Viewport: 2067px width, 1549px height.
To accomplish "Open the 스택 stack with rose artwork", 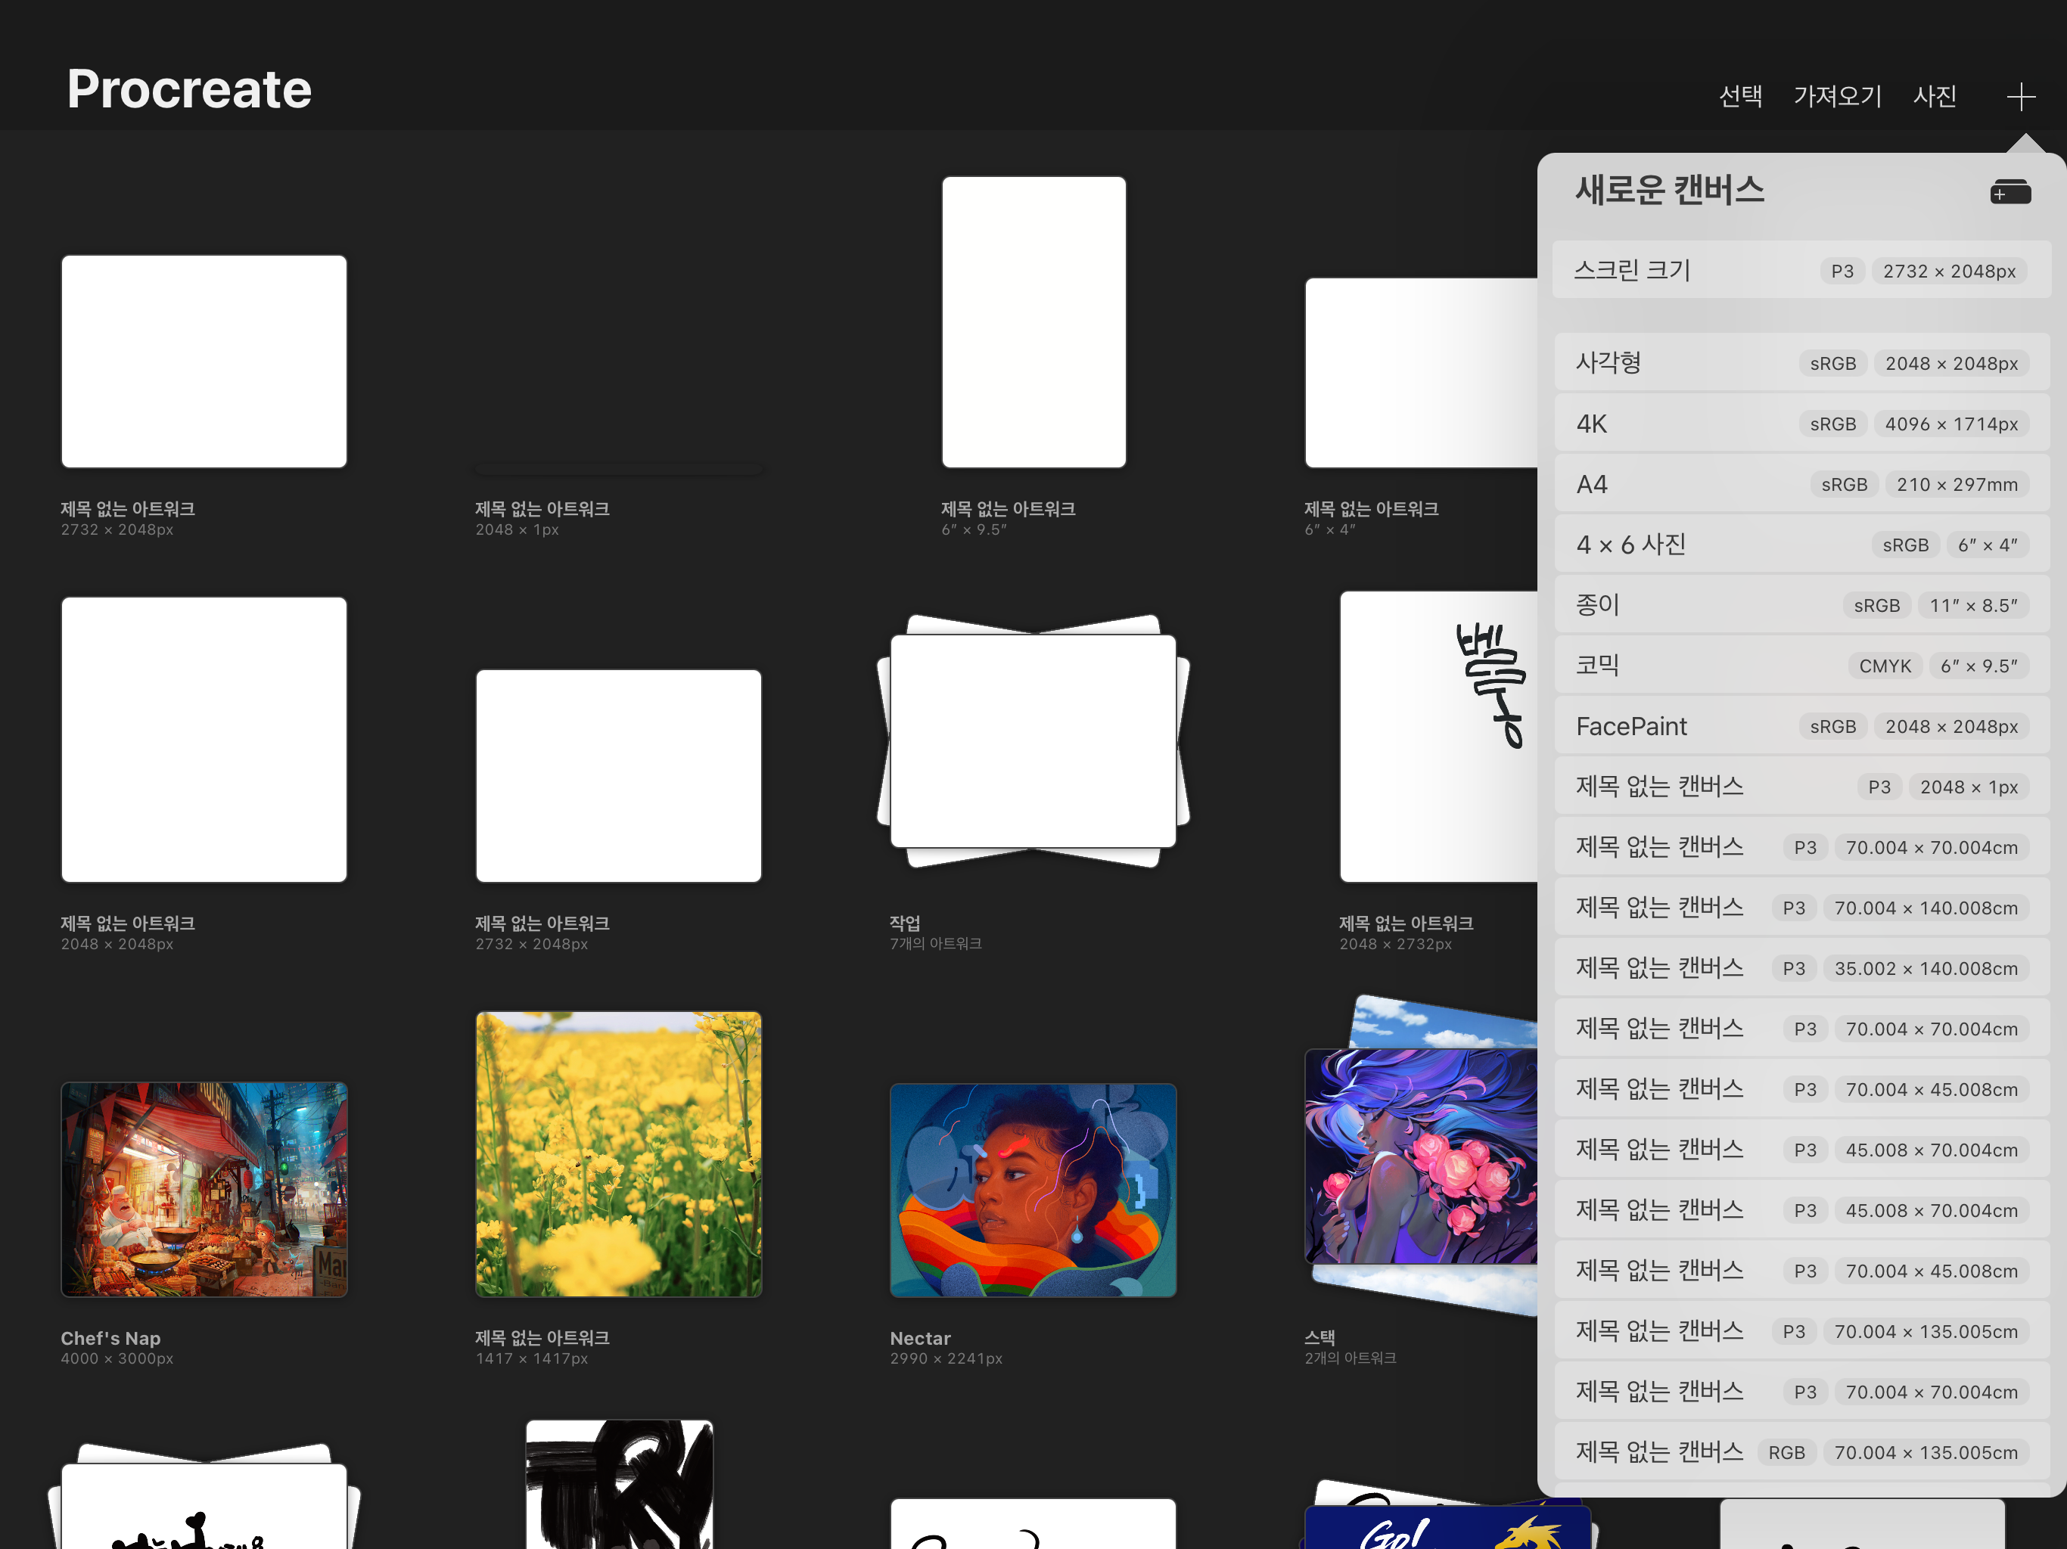I will tap(1420, 1156).
